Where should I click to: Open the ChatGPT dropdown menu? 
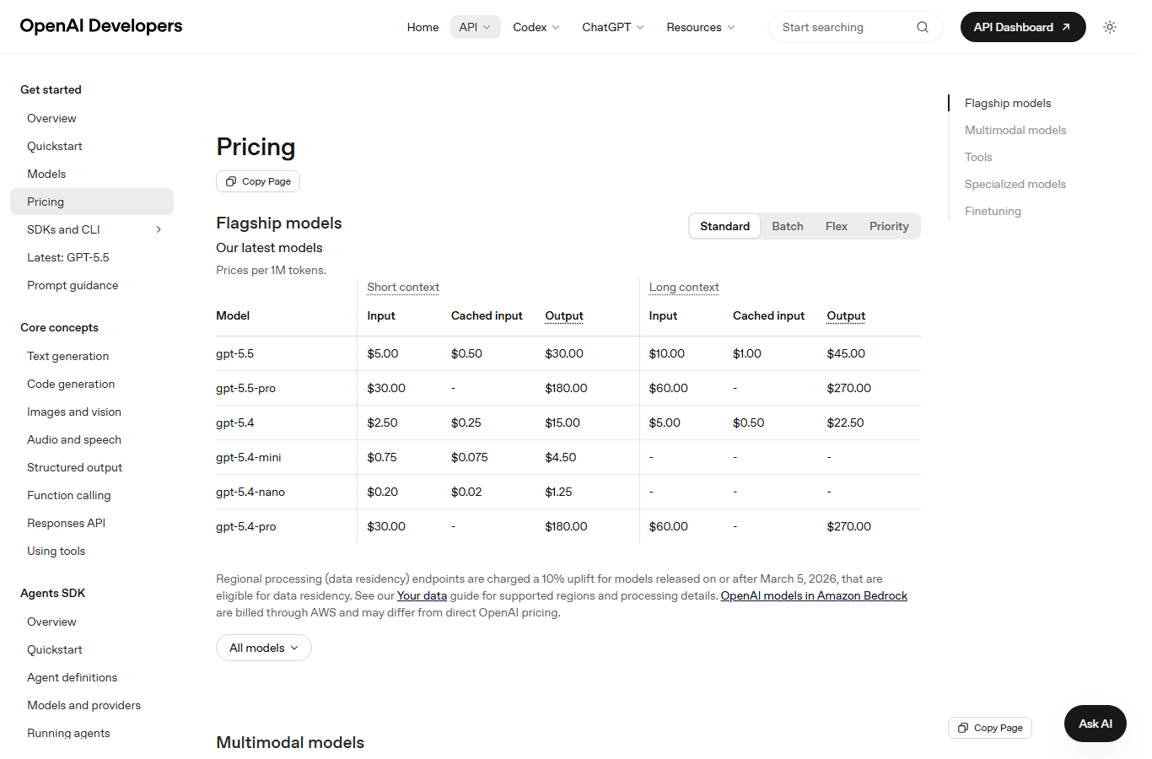613,27
